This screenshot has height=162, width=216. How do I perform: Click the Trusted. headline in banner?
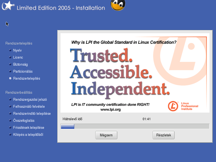coord(101,55)
